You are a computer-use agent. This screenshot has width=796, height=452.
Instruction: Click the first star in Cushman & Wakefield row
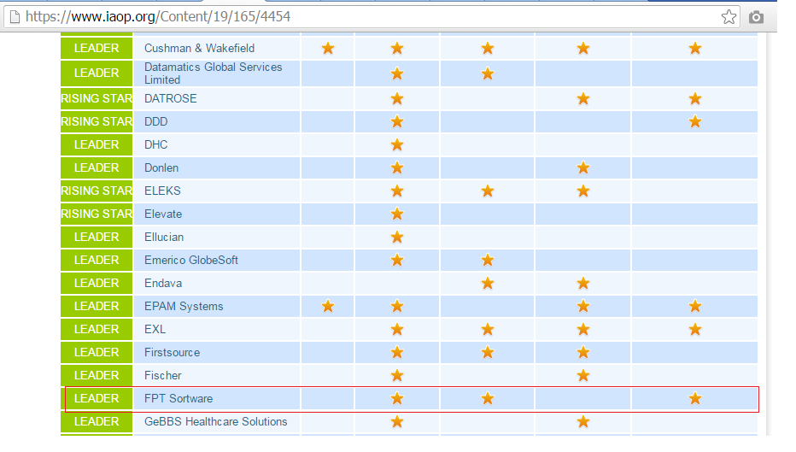pos(328,48)
